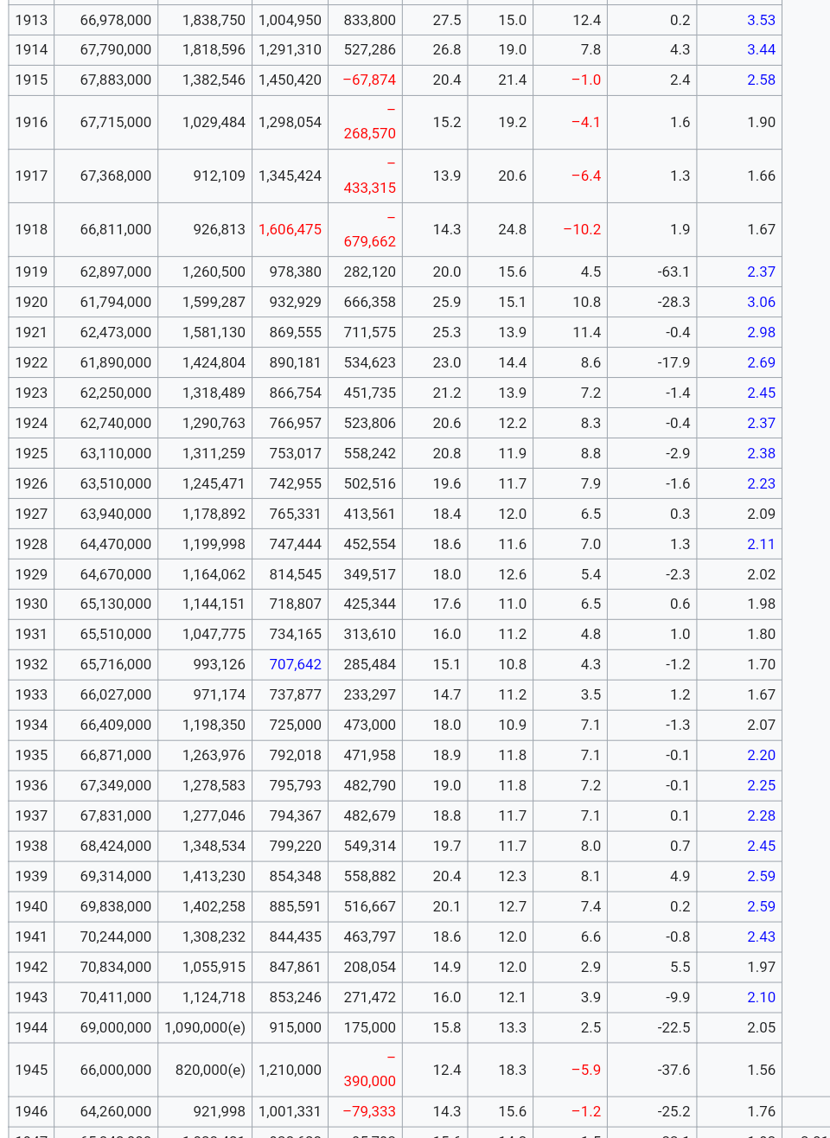Select the migration value -9.9
Viewport: 830px width, 1138px height.
(678, 998)
